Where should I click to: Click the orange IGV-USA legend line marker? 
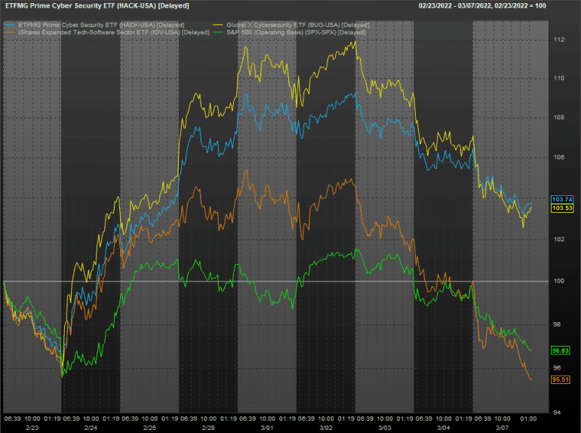9,32
